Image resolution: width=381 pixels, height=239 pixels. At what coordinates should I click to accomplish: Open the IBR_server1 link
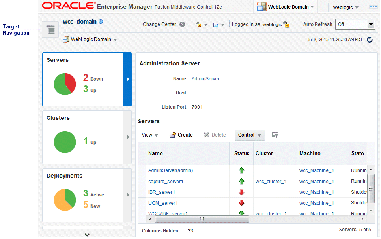pos(162,192)
